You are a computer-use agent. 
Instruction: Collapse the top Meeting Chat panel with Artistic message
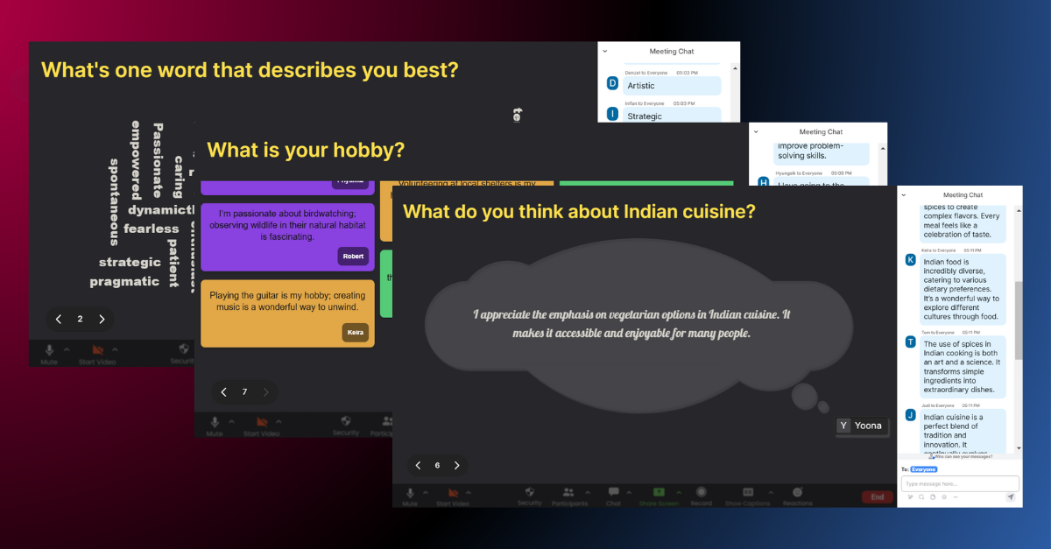[x=604, y=52]
